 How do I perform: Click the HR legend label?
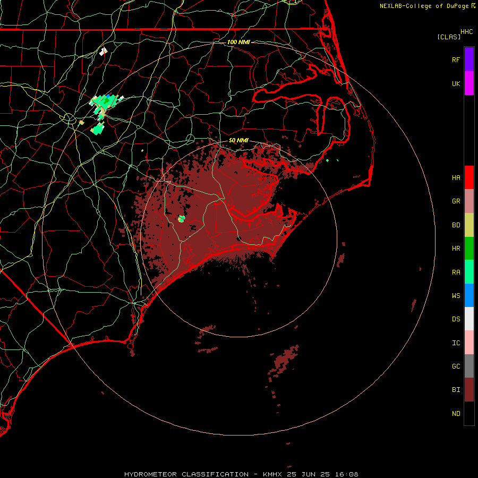456,249
